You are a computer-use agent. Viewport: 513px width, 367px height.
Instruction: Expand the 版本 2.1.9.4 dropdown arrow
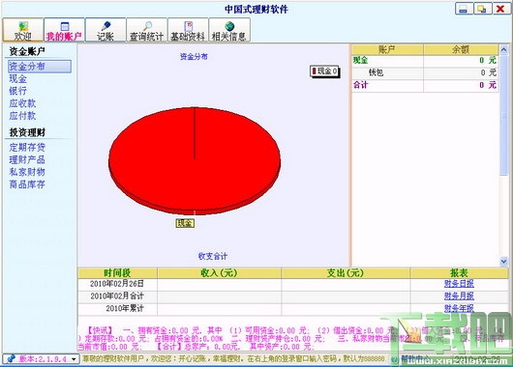click(x=75, y=359)
